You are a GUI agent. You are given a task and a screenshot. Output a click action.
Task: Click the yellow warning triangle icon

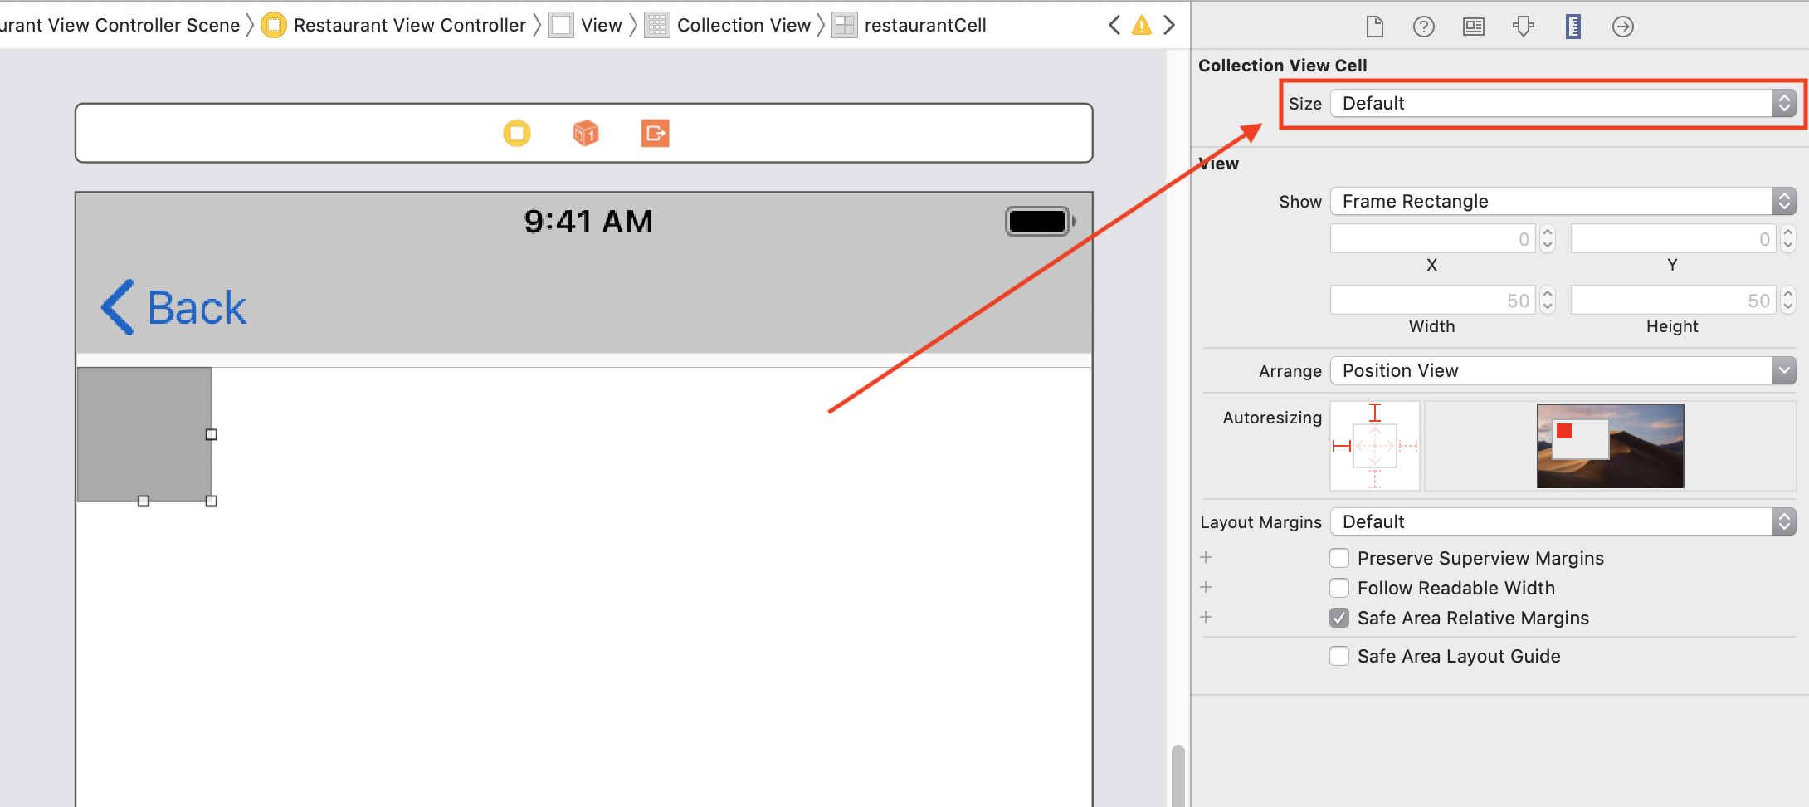point(1142,25)
